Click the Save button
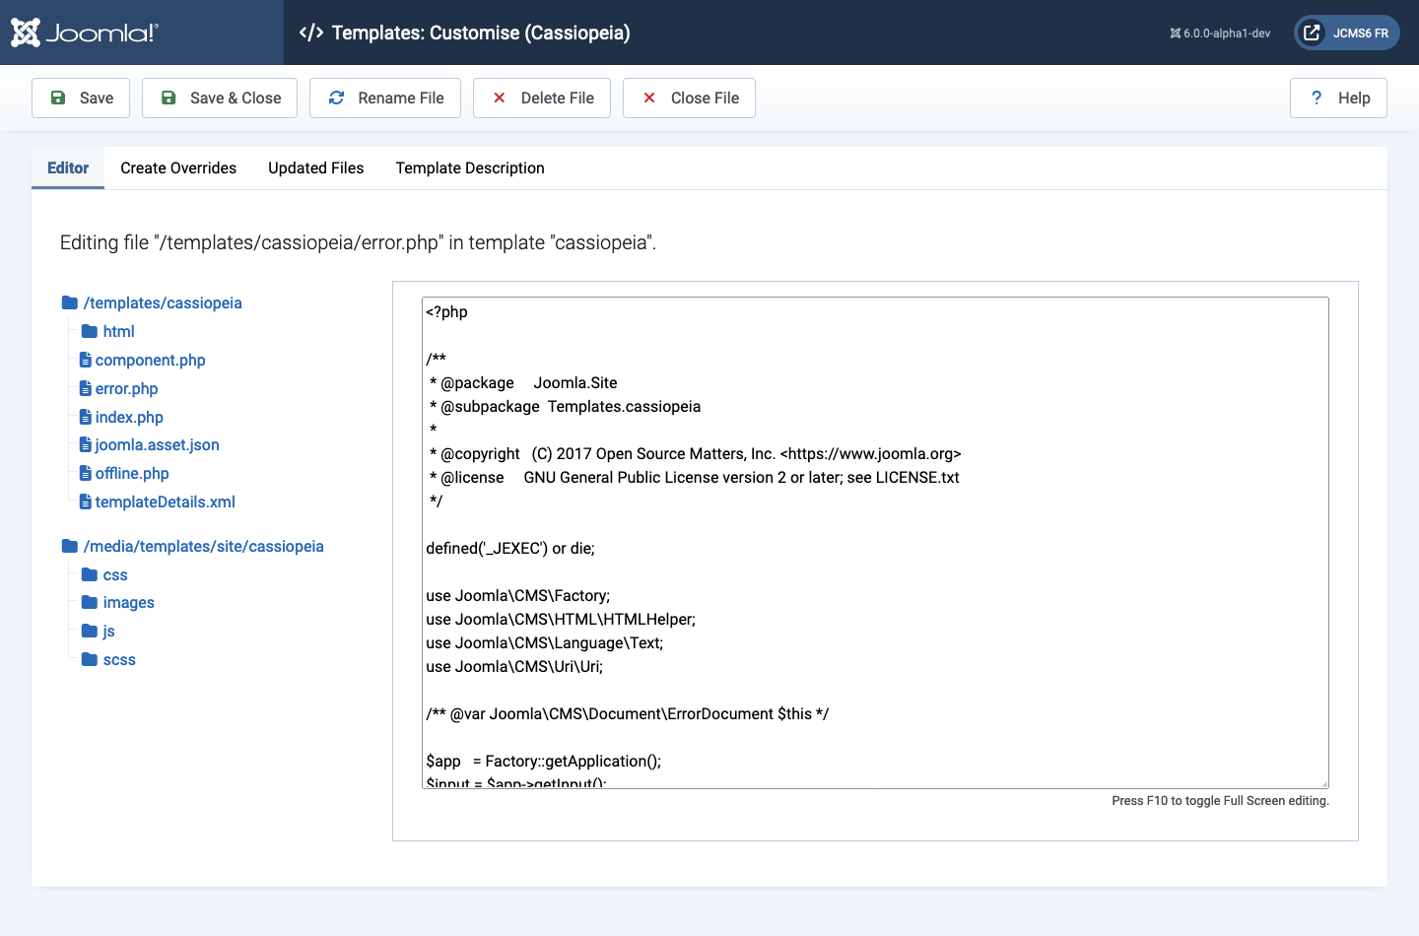This screenshot has height=936, width=1419. [x=81, y=98]
